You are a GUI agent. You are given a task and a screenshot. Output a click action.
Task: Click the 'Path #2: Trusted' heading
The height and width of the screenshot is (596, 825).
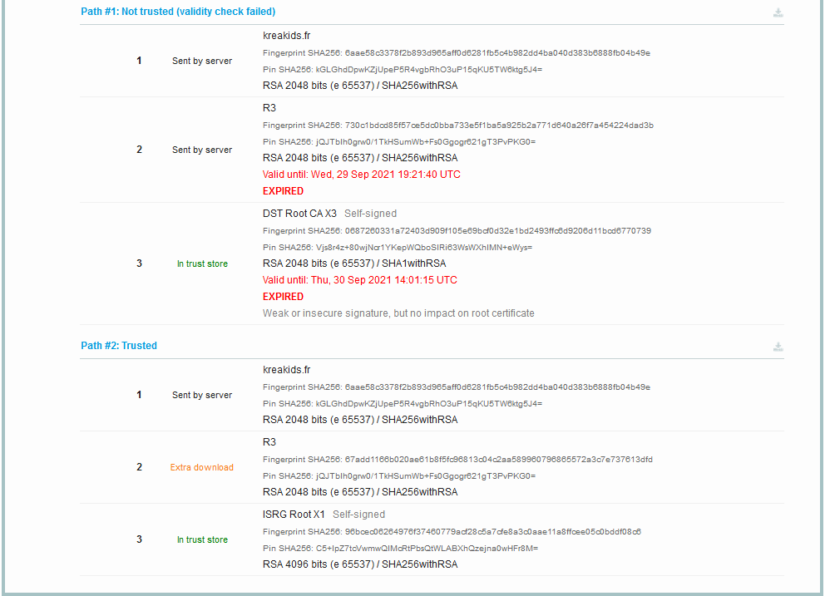pos(119,346)
